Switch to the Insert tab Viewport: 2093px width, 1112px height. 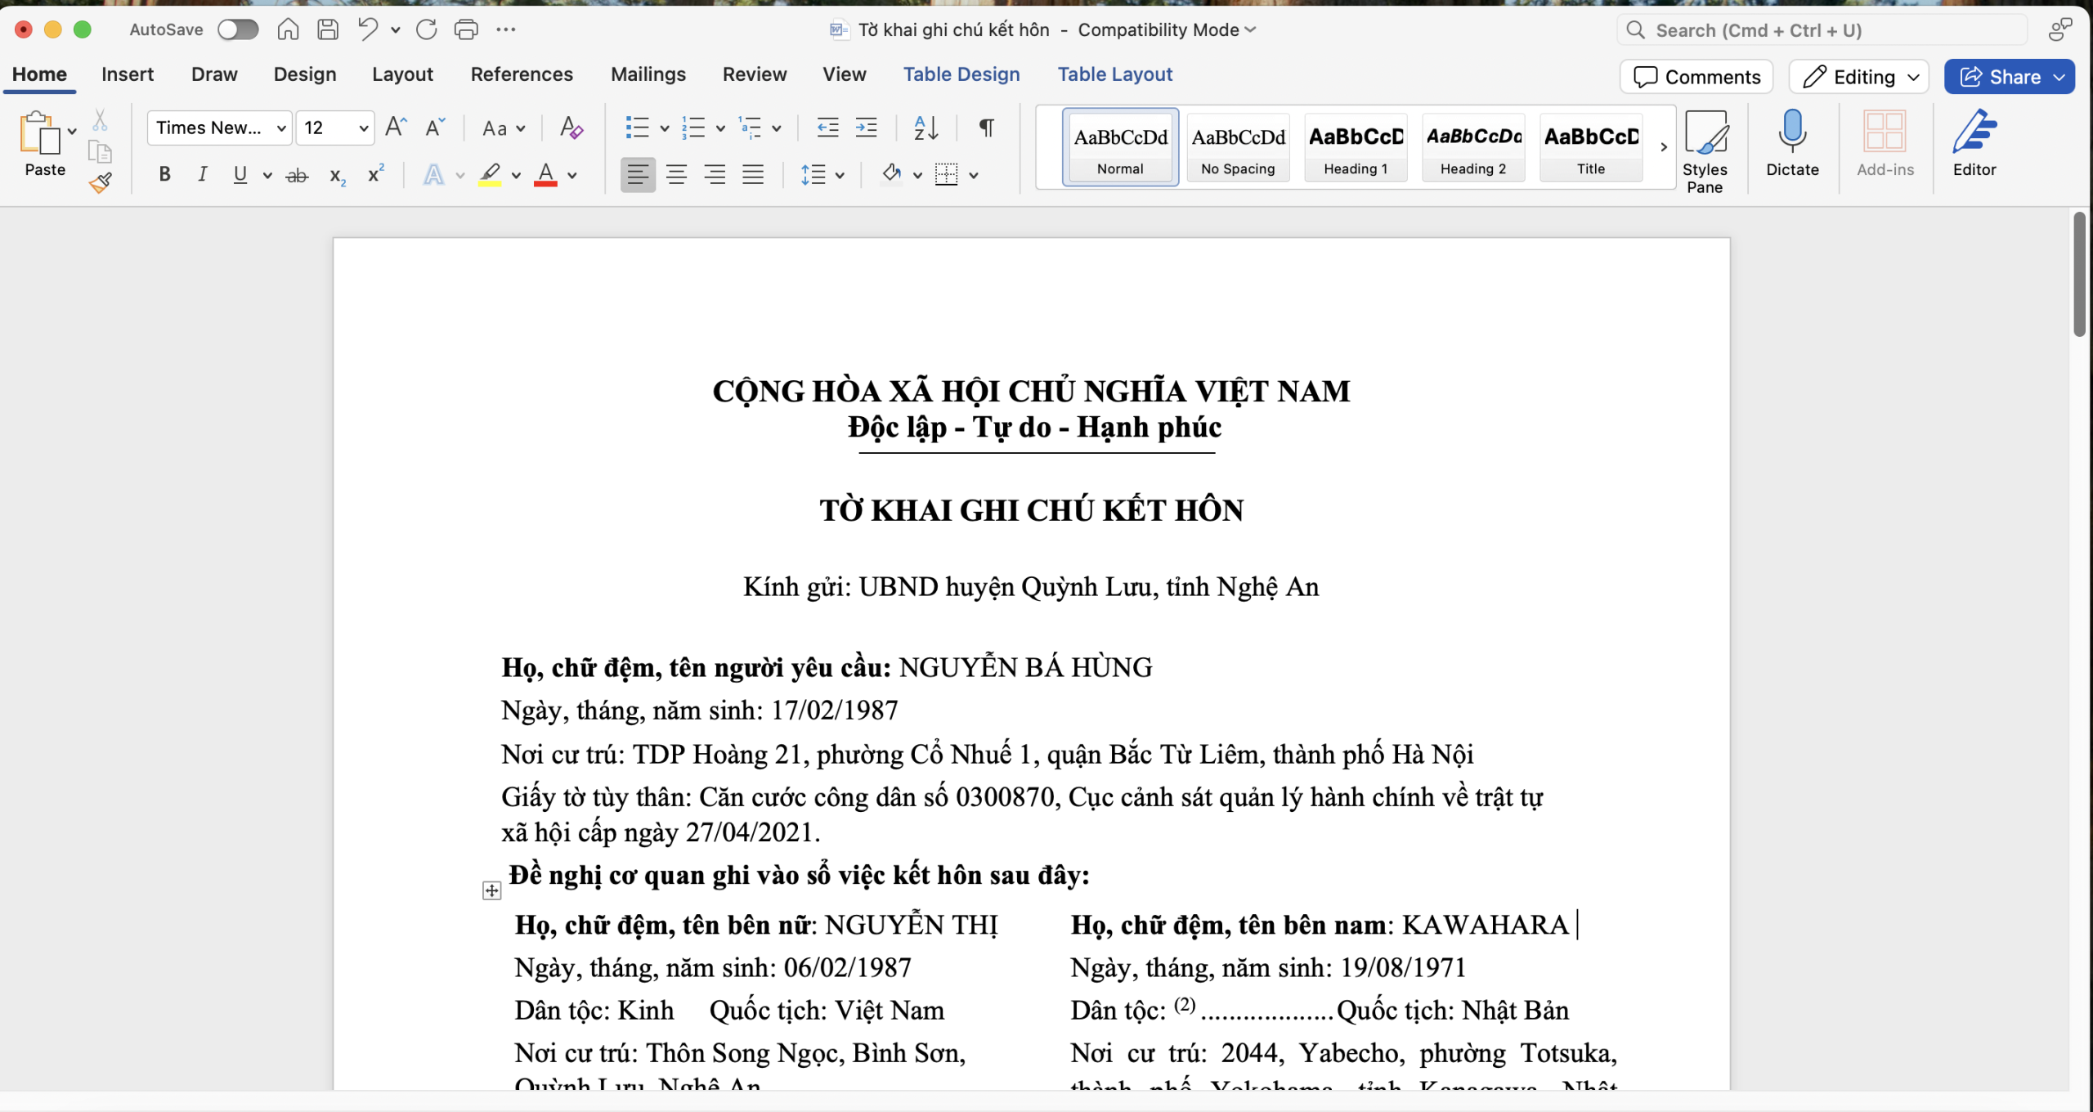[x=128, y=74]
